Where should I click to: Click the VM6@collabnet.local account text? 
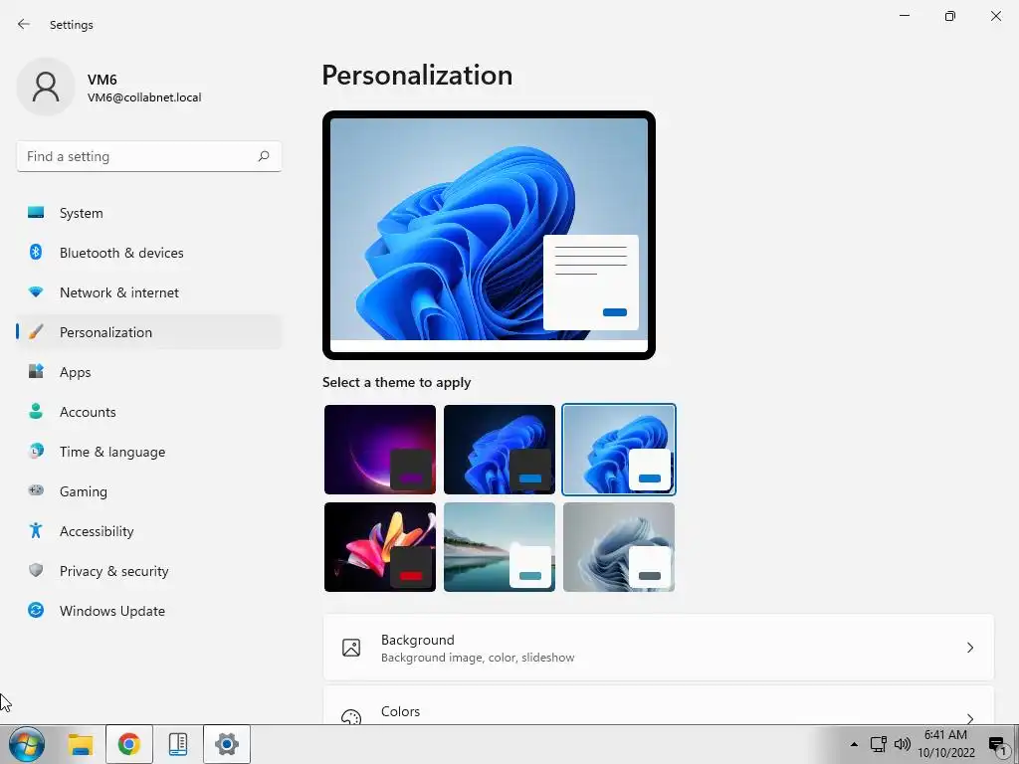144,97
